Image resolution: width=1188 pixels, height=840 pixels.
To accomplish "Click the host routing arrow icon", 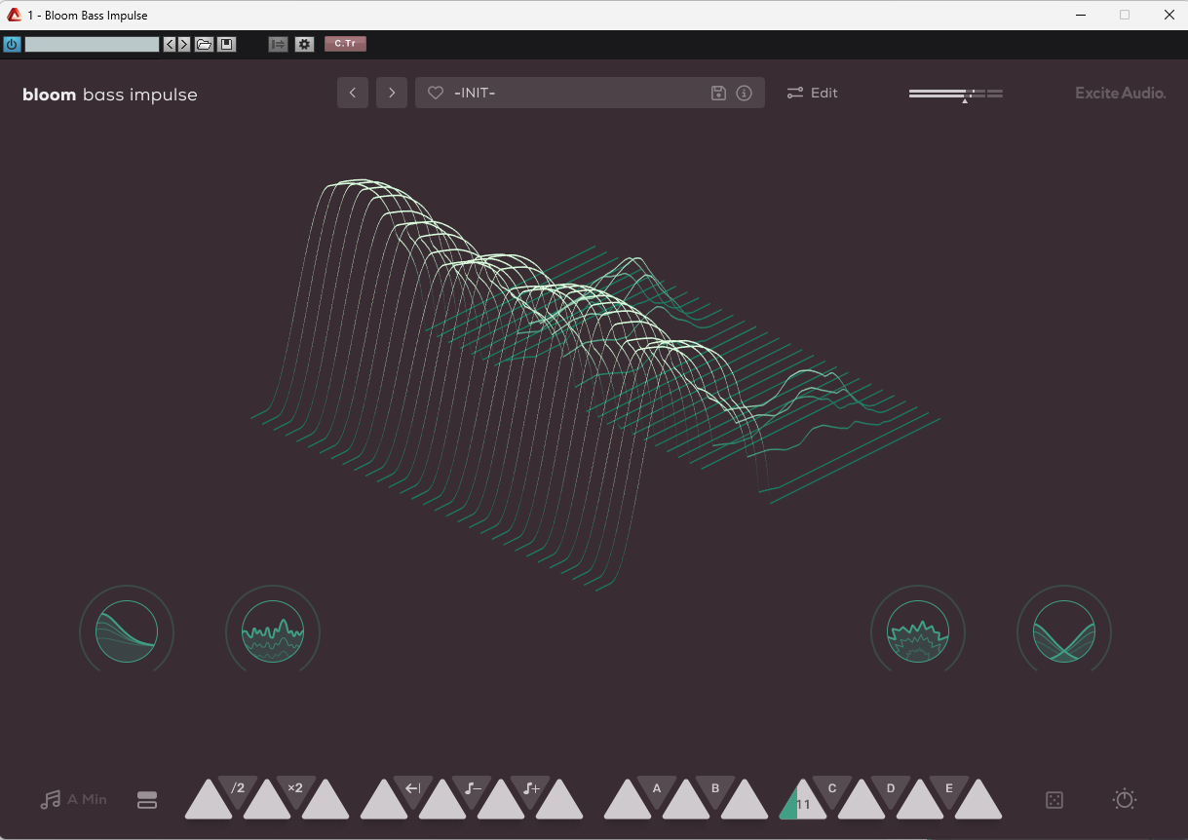I will (x=278, y=44).
